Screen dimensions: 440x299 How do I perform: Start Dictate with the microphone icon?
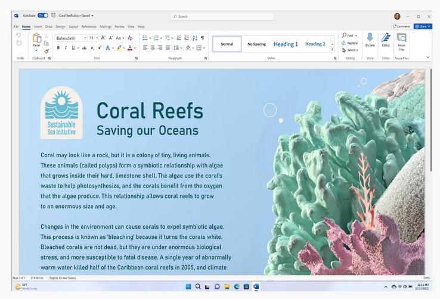[370, 38]
